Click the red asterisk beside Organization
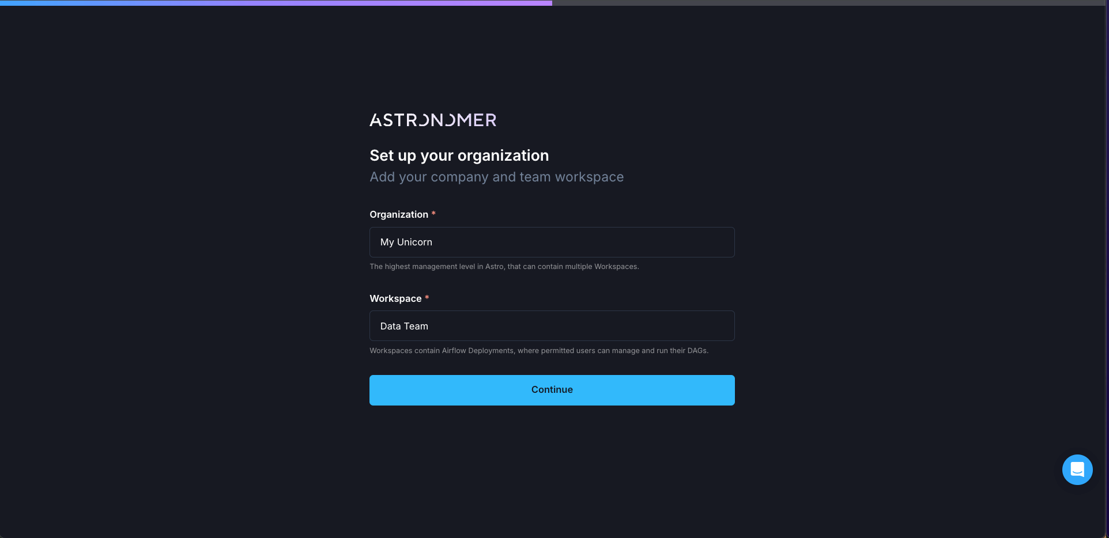 tap(433, 214)
